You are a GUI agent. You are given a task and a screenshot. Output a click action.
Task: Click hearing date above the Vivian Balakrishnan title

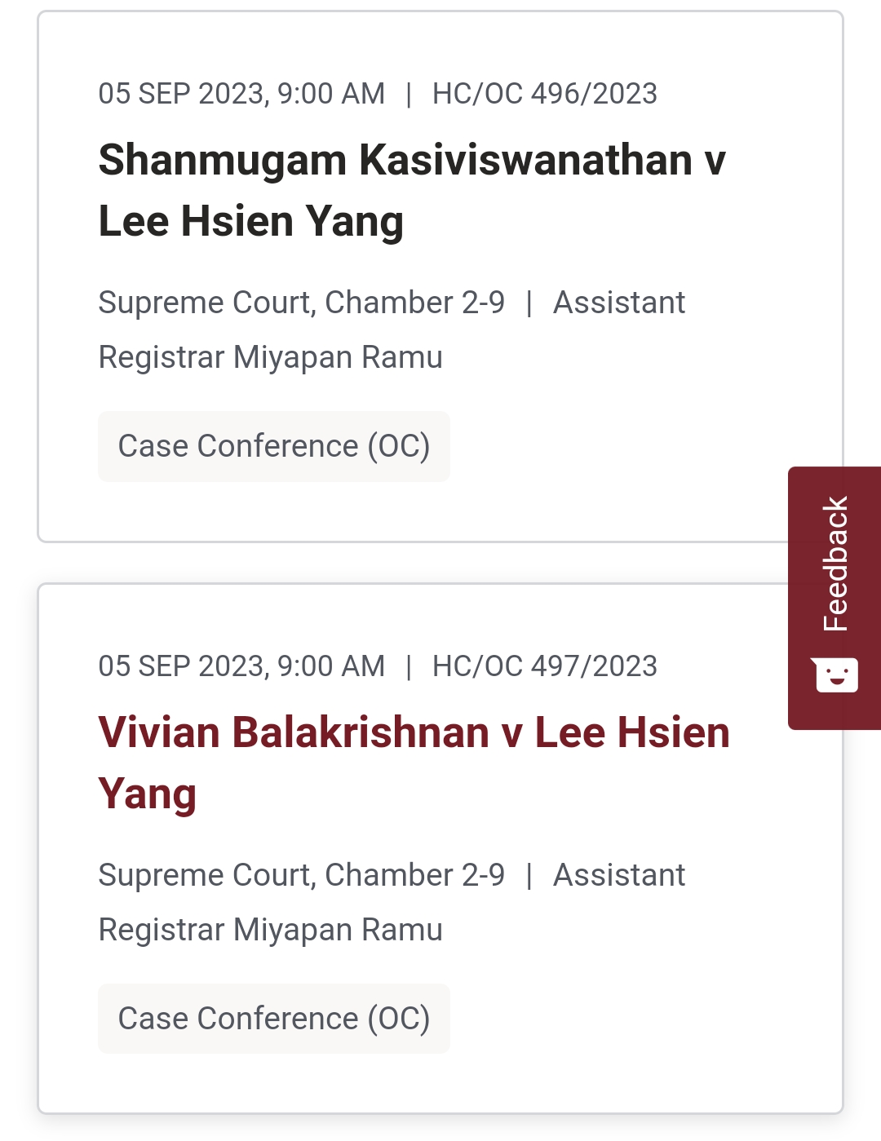pyautogui.click(x=241, y=666)
